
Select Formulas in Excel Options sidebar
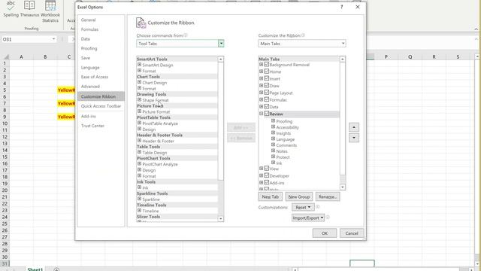coord(89,29)
